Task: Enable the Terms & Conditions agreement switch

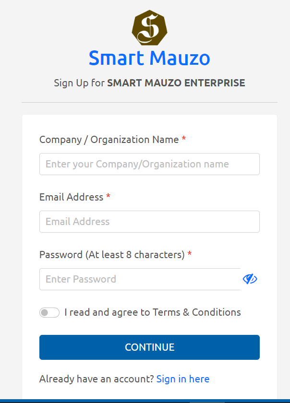Action: click(x=49, y=312)
